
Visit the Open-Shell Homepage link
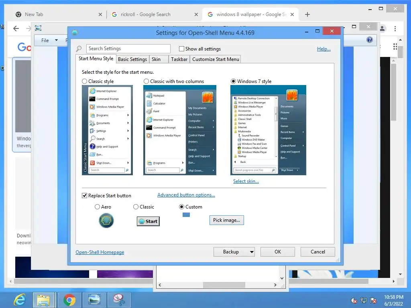click(x=100, y=252)
